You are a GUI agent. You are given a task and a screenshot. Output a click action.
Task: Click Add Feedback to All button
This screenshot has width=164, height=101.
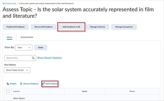71,27
